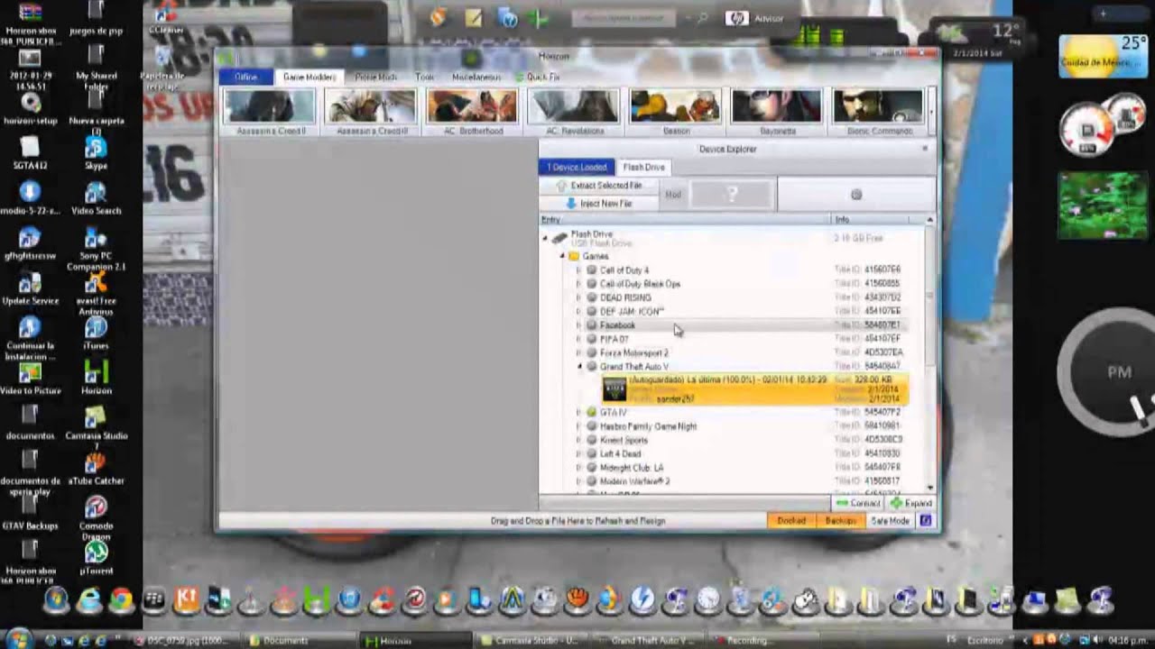Screen dimensions: 1155x649
Task: Expand the Call of Duty Black Ops node
Action: (x=578, y=284)
